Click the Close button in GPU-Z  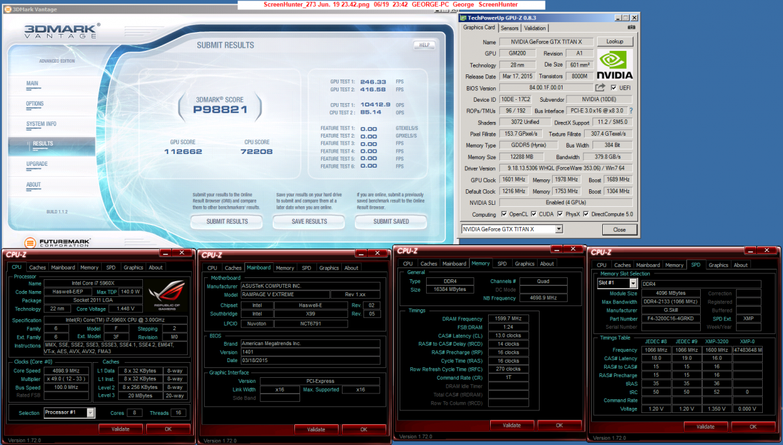(619, 229)
